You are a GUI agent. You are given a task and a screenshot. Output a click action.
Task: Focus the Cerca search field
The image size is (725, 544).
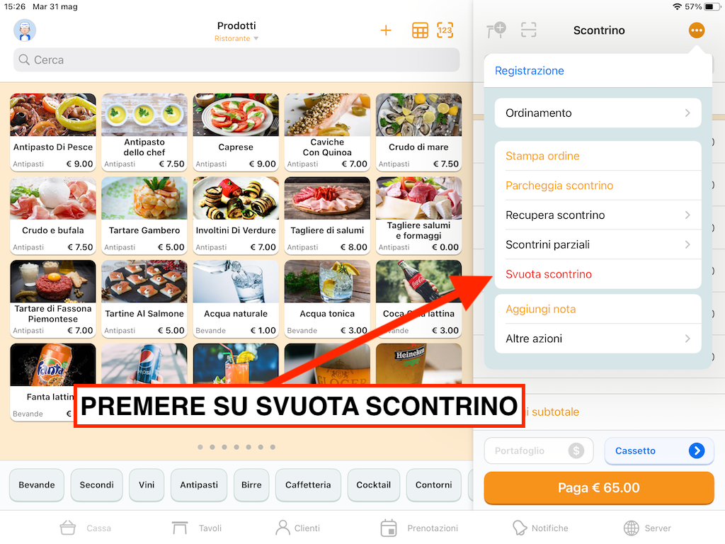[x=236, y=59]
